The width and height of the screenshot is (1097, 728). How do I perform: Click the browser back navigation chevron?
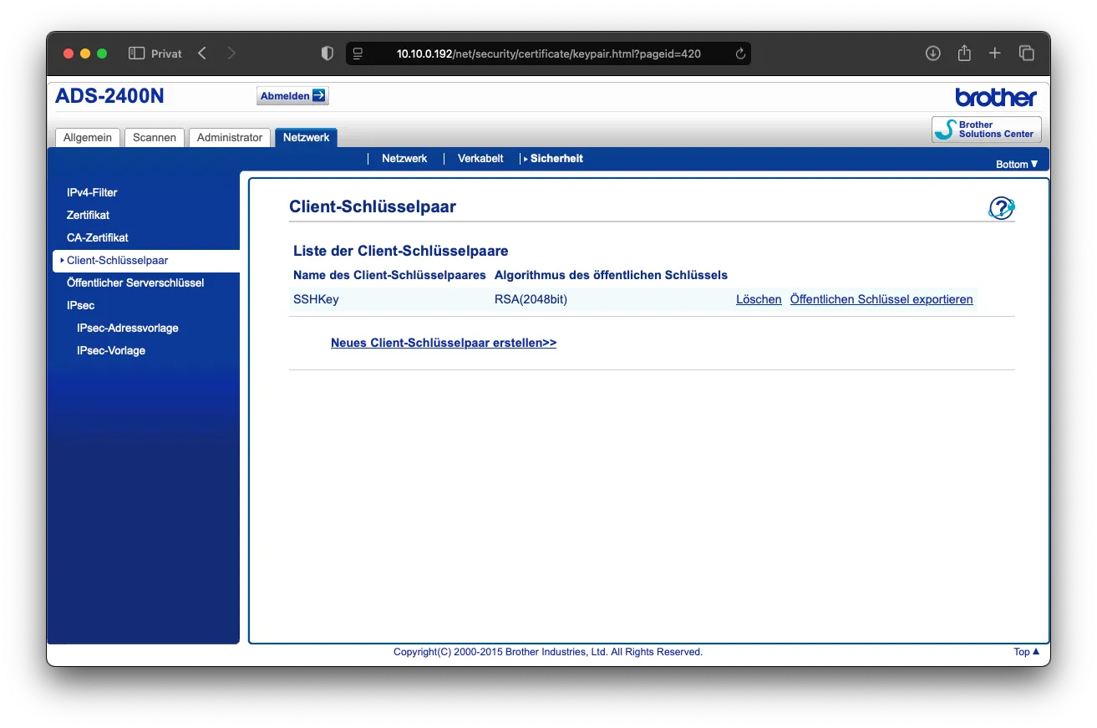pos(201,53)
